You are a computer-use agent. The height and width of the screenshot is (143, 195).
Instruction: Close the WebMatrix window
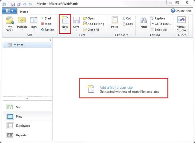click(x=187, y=3)
